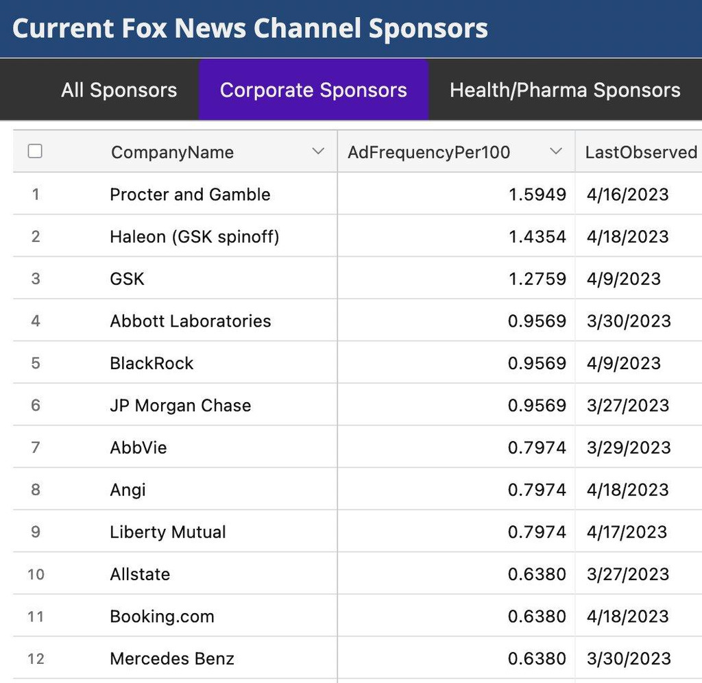The image size is (702, 683).
Task: Click the AdFrequencyPer100 column header
Action: 428,152
